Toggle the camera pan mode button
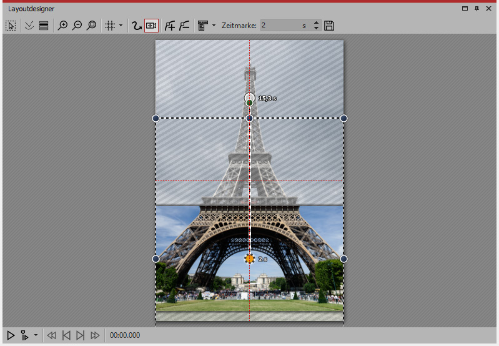Screen dimensions: 499x346 point(151,26)
